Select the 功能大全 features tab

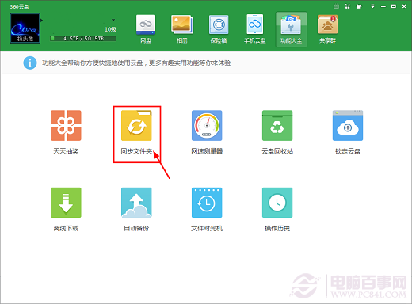292,29
